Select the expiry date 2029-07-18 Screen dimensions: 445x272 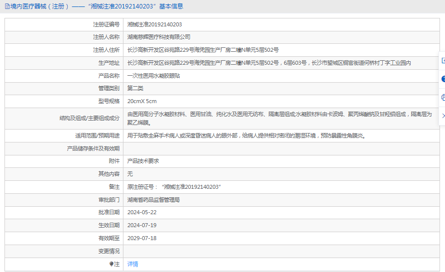[142, 238]
